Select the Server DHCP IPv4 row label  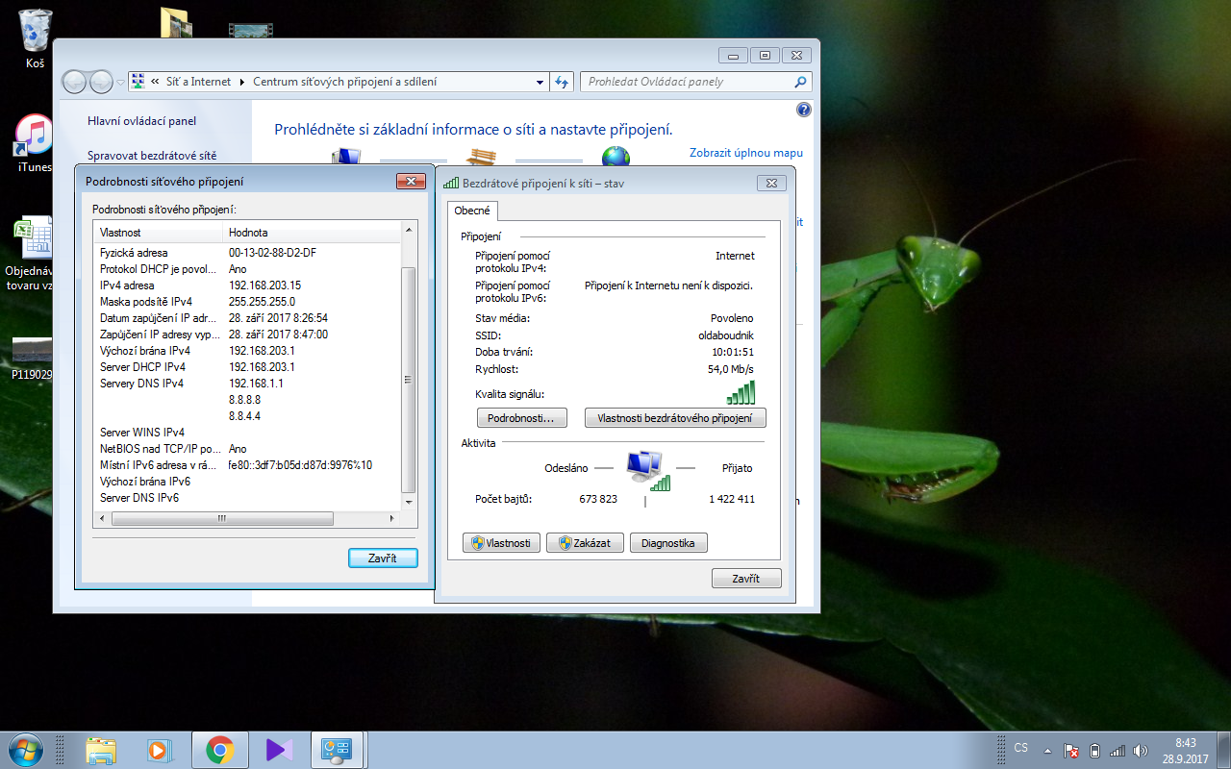pos(143,367)
